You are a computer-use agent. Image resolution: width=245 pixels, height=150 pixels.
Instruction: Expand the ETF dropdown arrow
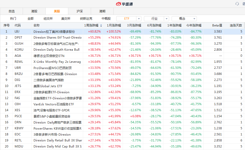coord(139,19)
